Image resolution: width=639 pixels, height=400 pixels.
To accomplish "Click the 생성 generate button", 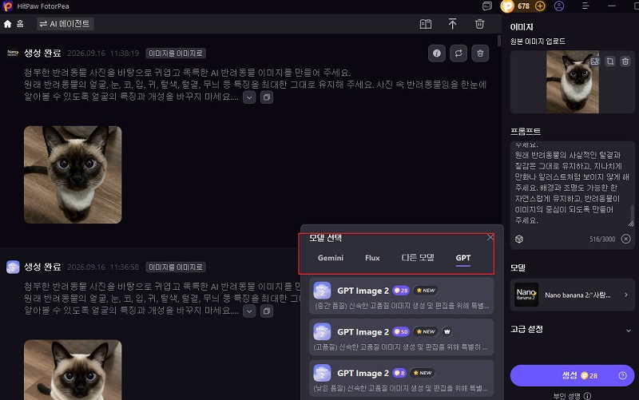I will [572, 375].
